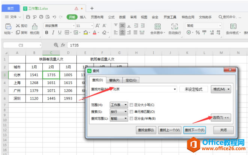Switch to the 定位(G) tab in dialog
The image size is (248, 155).
(x=131, y=80)
